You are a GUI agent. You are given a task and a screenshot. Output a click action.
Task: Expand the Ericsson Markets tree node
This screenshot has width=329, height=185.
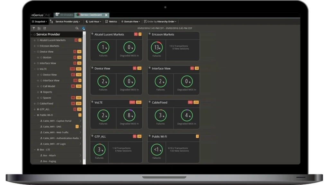click(x=35, y=46)
